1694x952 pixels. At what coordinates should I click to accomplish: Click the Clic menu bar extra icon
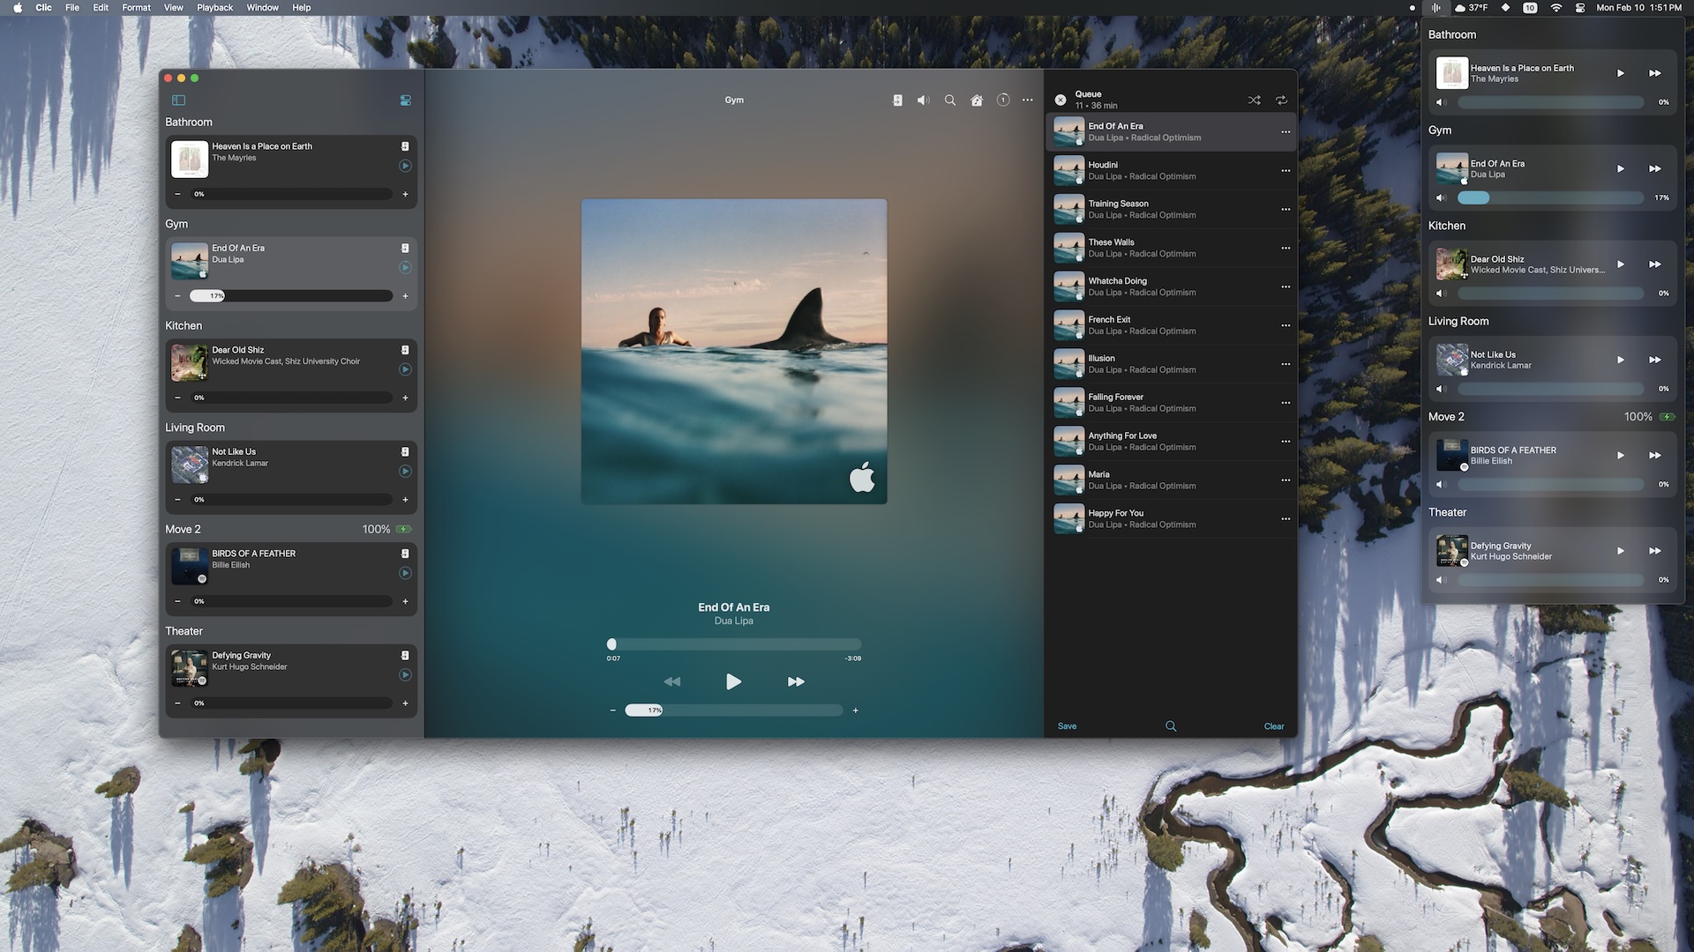[x=1436, y=7]
